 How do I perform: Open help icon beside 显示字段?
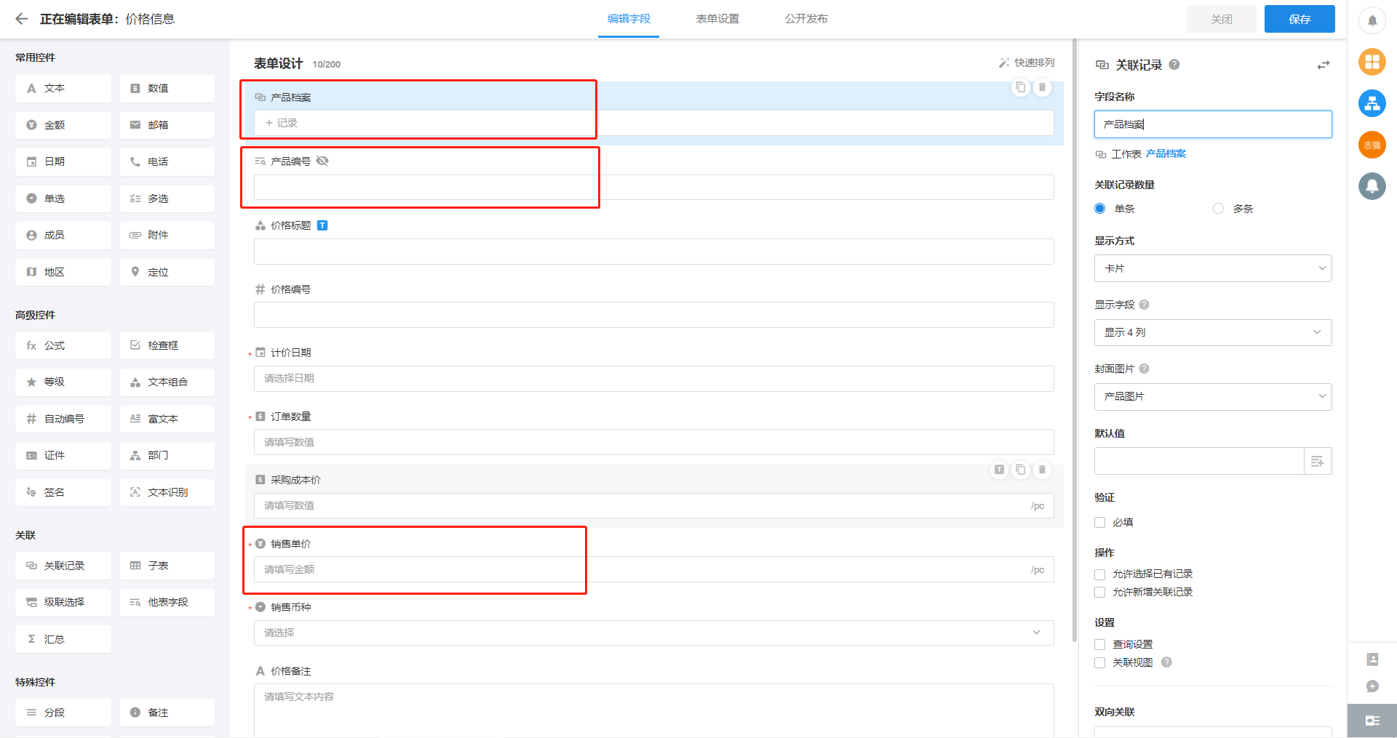[1144, 305]
